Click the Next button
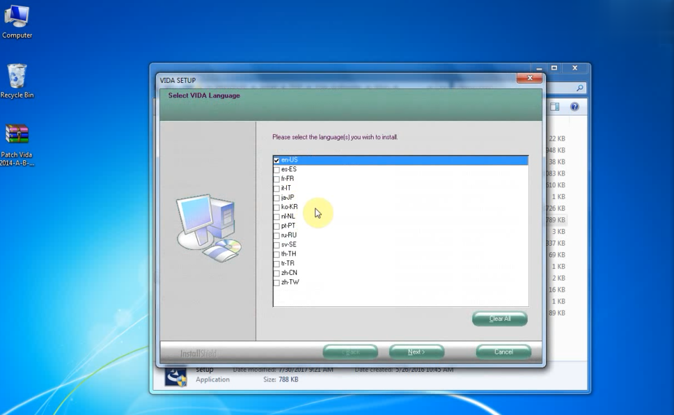This screenshot has width=674, height=415. (x=416, y=352)
